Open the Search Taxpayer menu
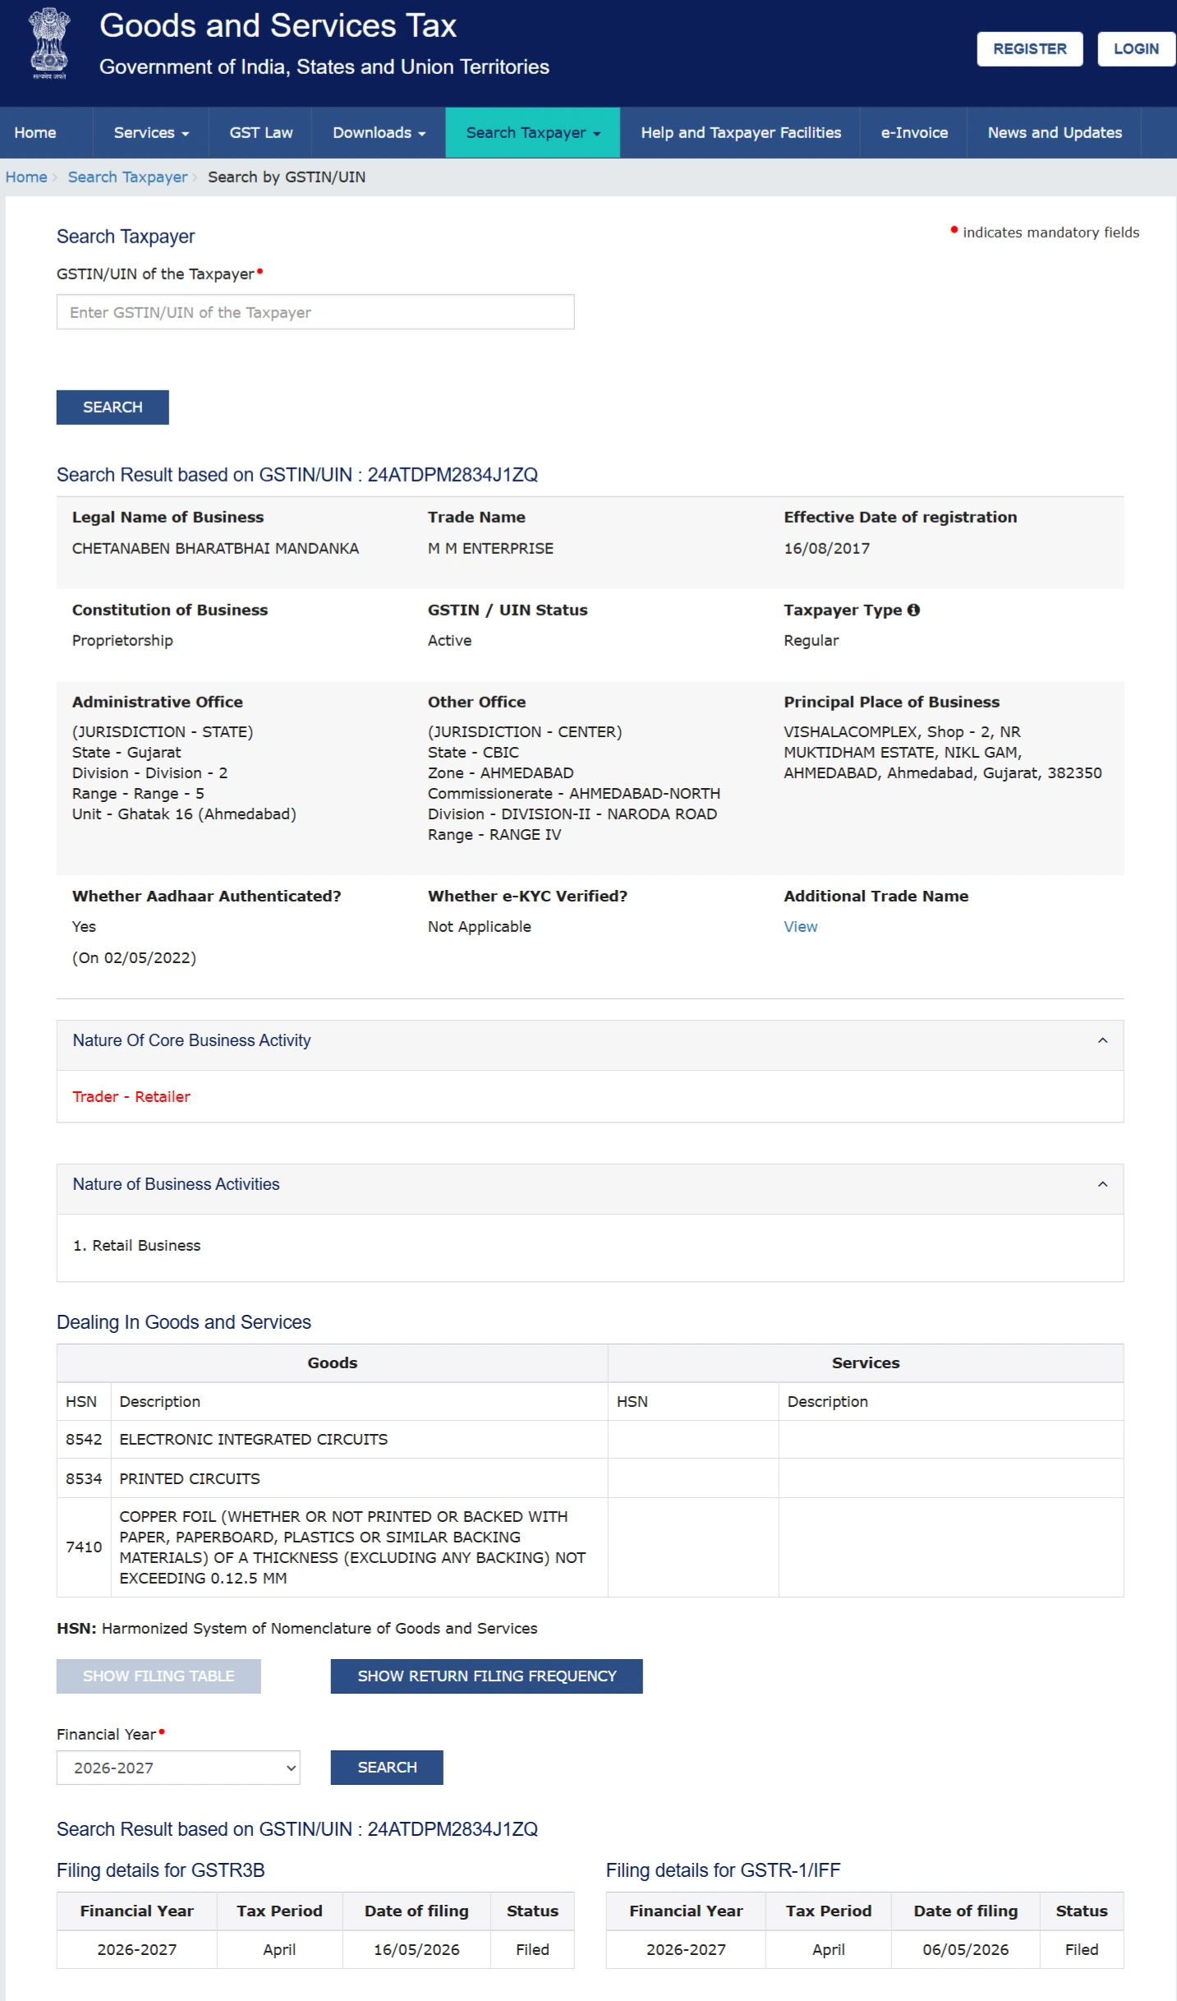The width and height of the screenshot is (1177, 2001). 532,132
